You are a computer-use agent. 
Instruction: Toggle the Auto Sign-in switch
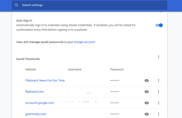(x=159, y=25)
